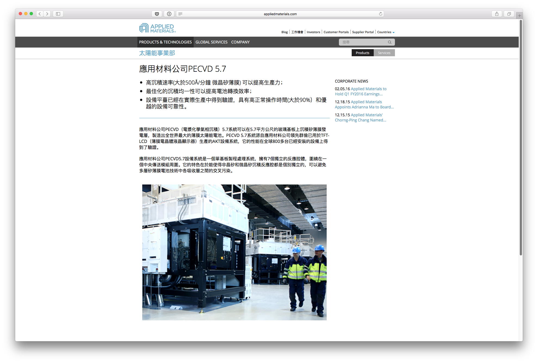Open a new tab with plus button
This screenshot has width=538, height=363.
tap(520, 15)
